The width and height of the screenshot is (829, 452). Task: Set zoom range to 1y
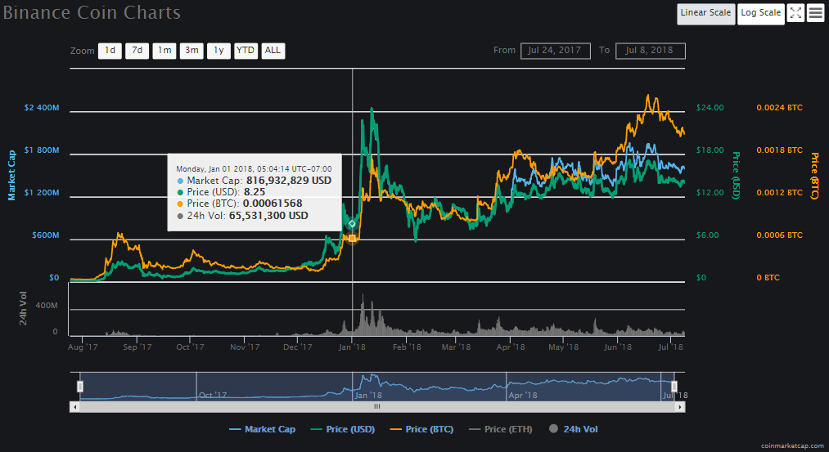click(x=219, y=51)
